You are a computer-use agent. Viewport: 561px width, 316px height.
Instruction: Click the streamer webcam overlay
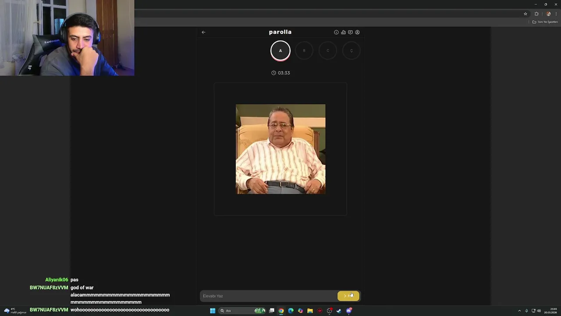[x=67, y=38]
